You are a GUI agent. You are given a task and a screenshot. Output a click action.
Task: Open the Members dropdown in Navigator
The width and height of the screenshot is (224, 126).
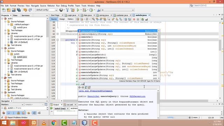12,105
